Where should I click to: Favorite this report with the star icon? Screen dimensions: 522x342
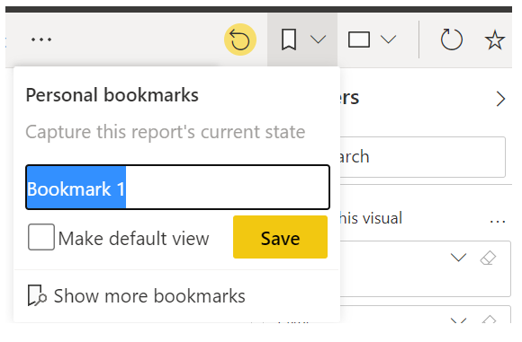495,39
